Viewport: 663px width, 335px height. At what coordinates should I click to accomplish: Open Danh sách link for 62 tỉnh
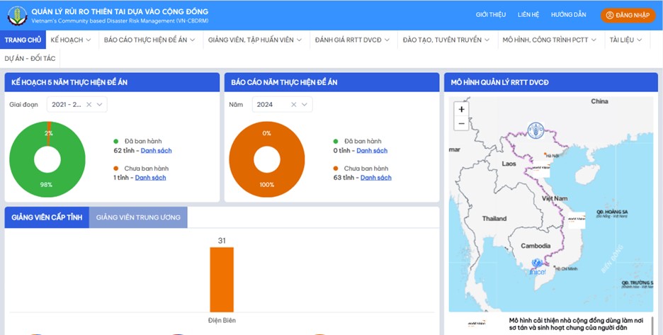point(156,151)
